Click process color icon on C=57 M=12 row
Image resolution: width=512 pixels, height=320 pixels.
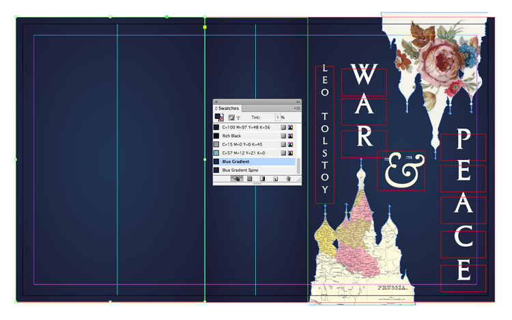(x=283, y=152)
